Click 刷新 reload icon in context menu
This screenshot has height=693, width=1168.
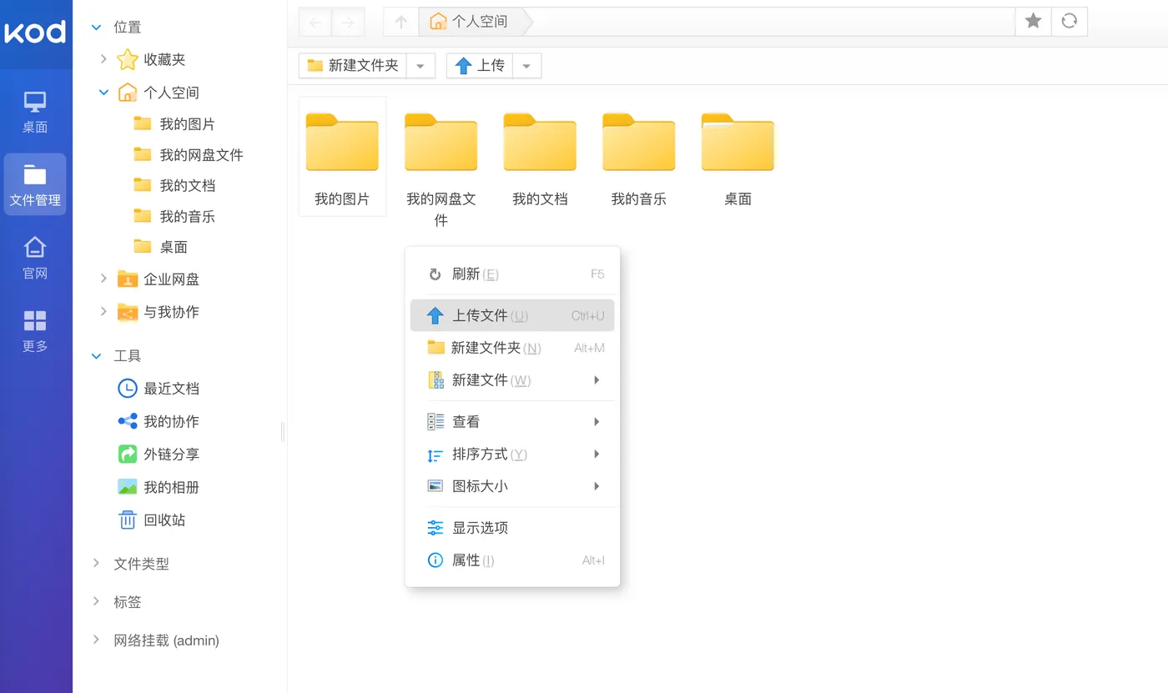click(x=435, y=274)
